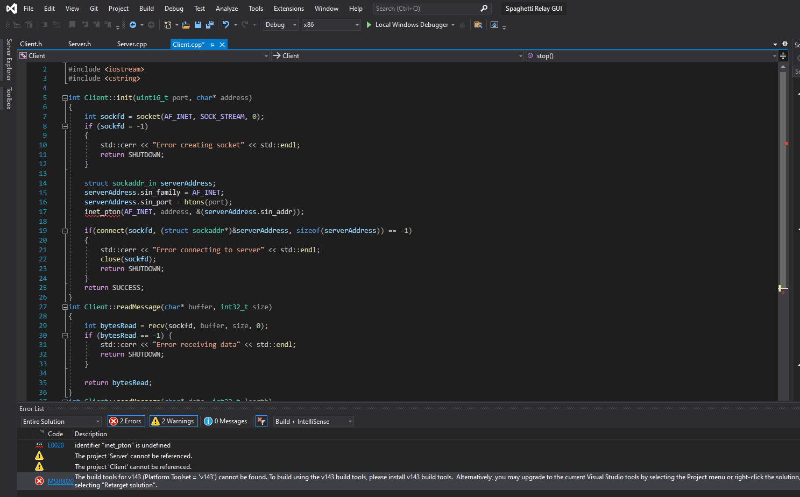
Task: Close the Client.cpp tab
Action: coord(222,45)
